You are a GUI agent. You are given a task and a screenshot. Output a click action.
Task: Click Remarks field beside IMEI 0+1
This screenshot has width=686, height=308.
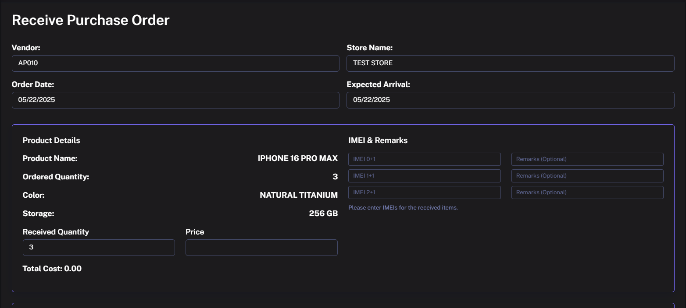pos(587,159)
